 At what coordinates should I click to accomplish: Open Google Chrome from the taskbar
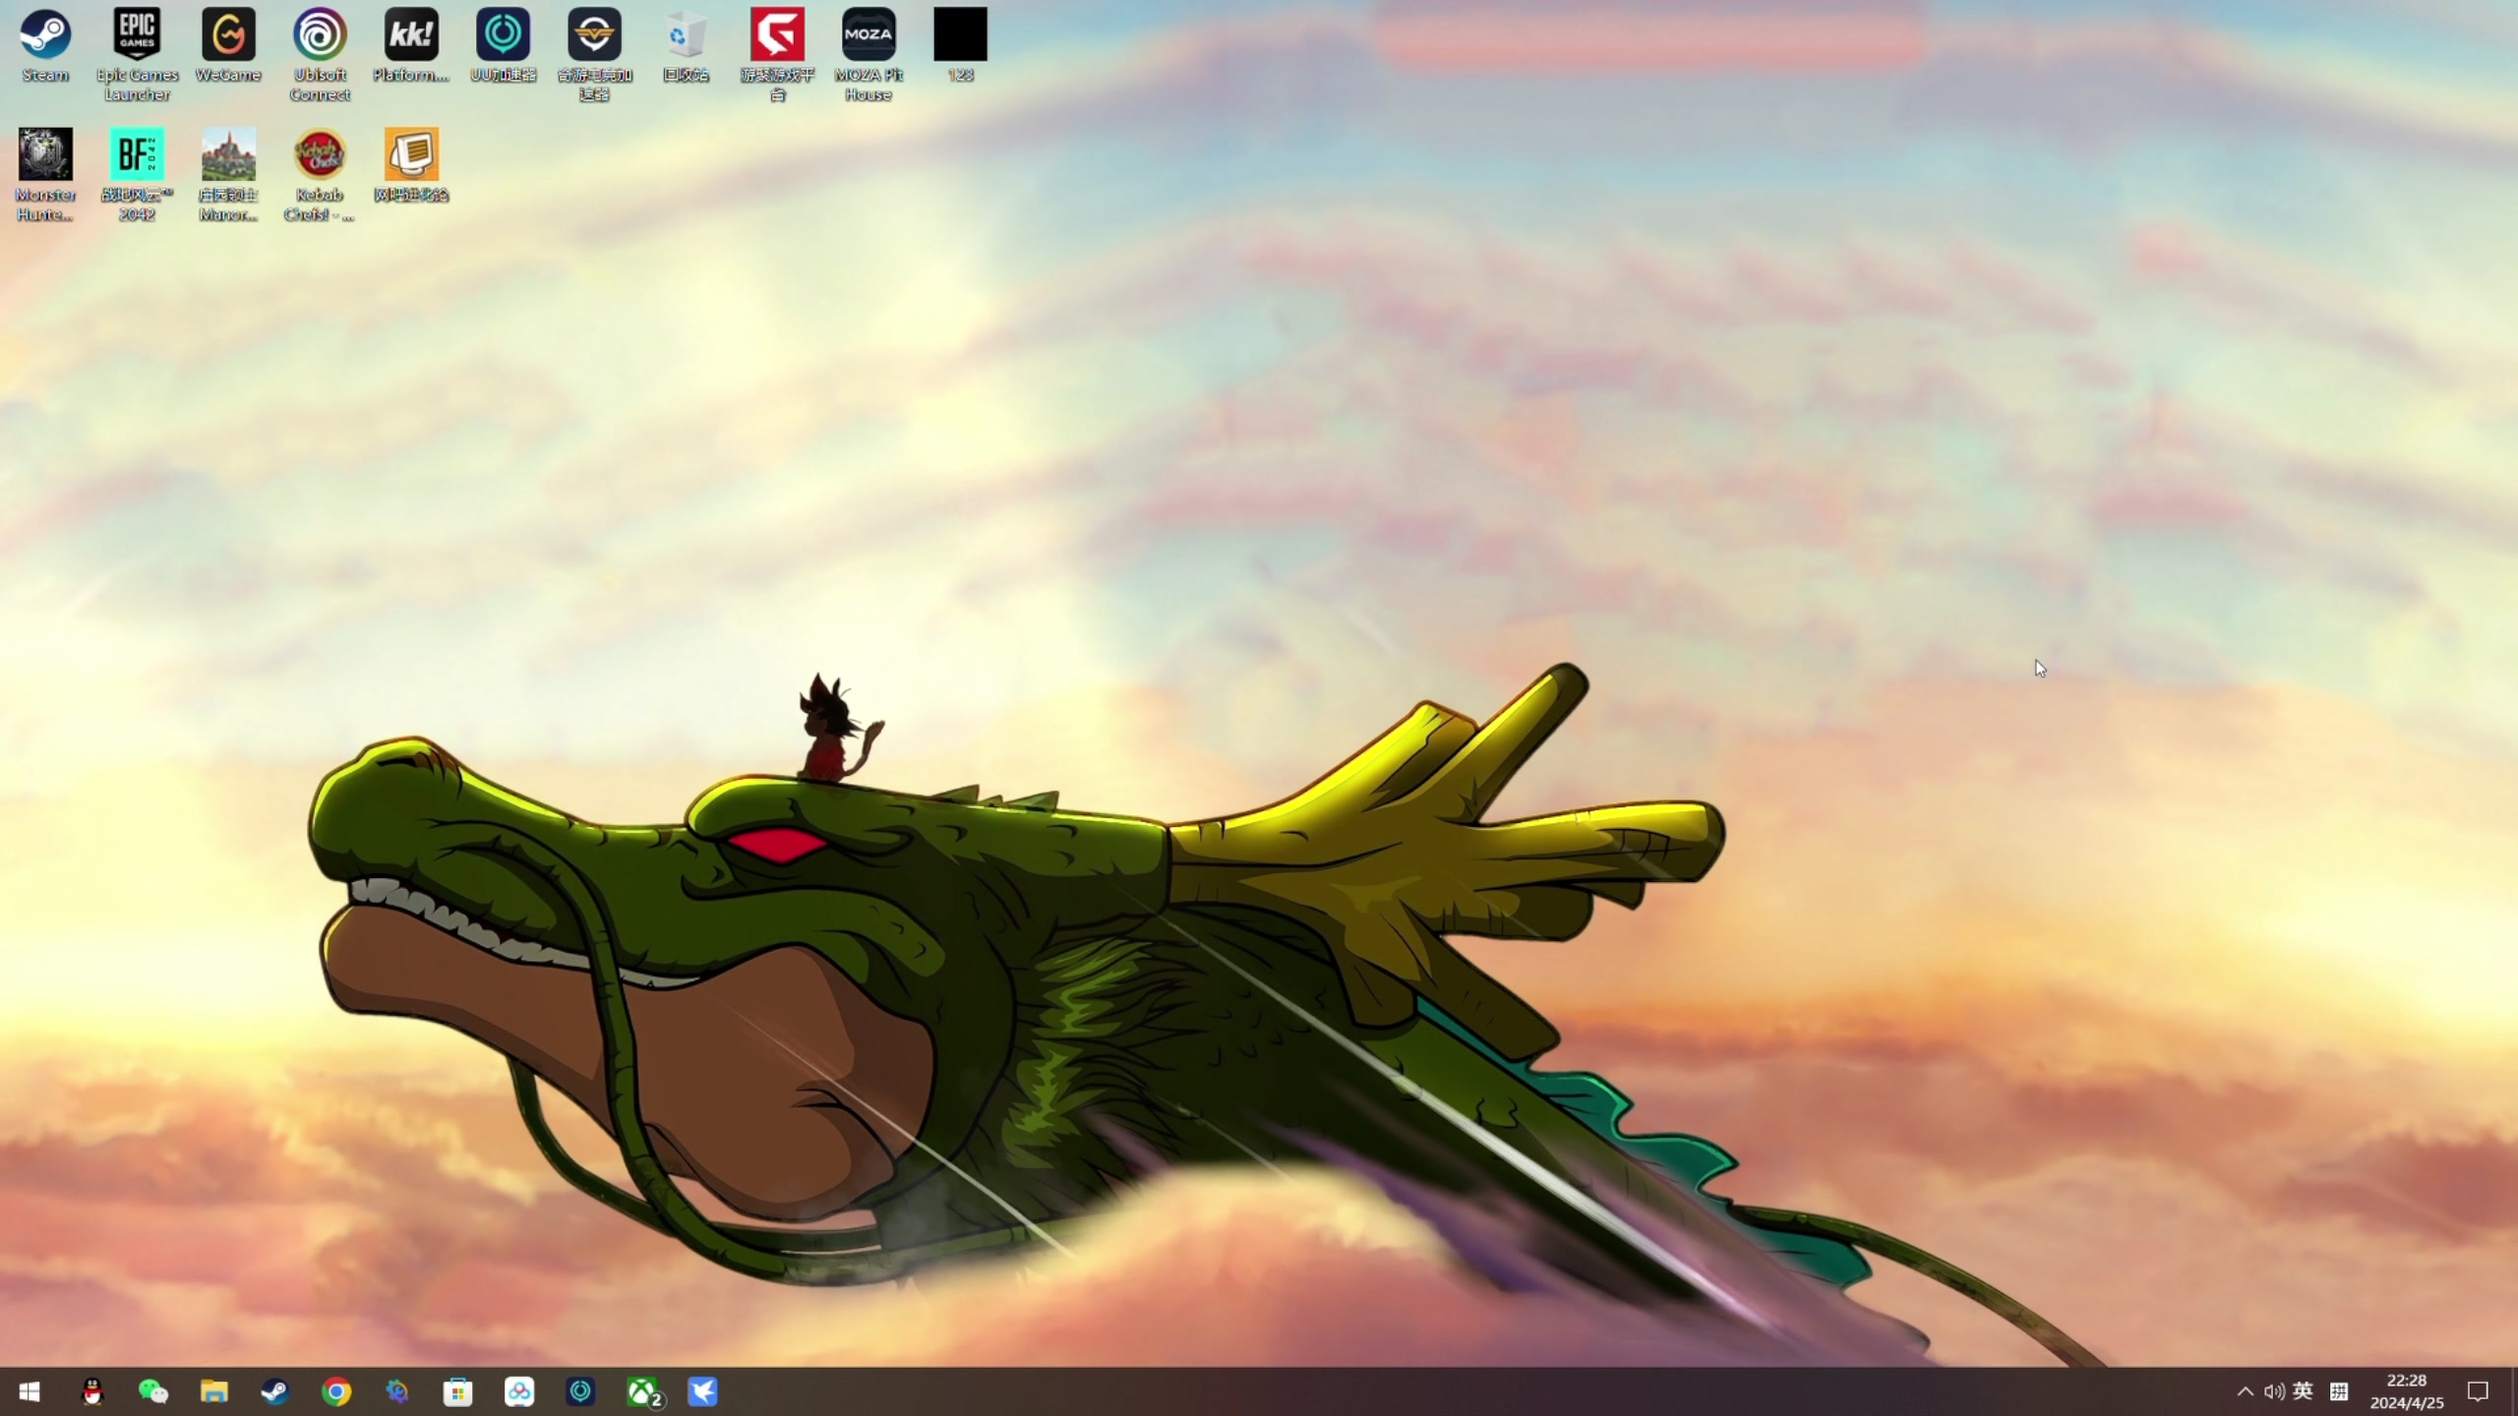(336, 1391)
